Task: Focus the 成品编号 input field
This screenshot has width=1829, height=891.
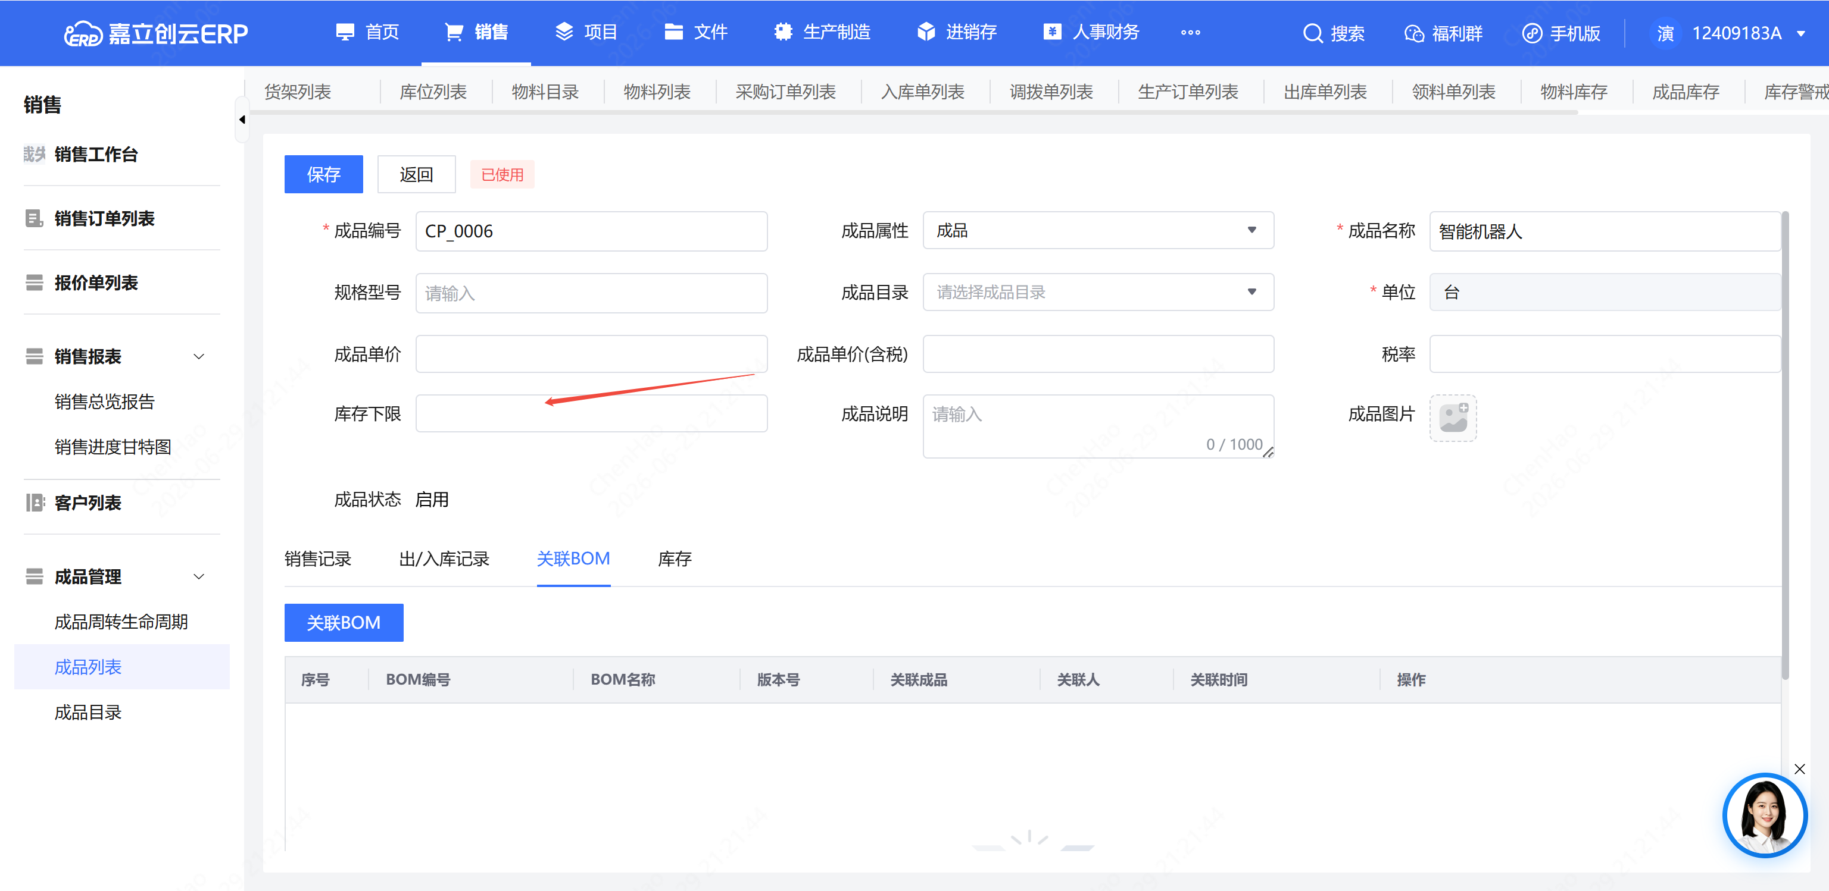Action: (x=591, y=231)
